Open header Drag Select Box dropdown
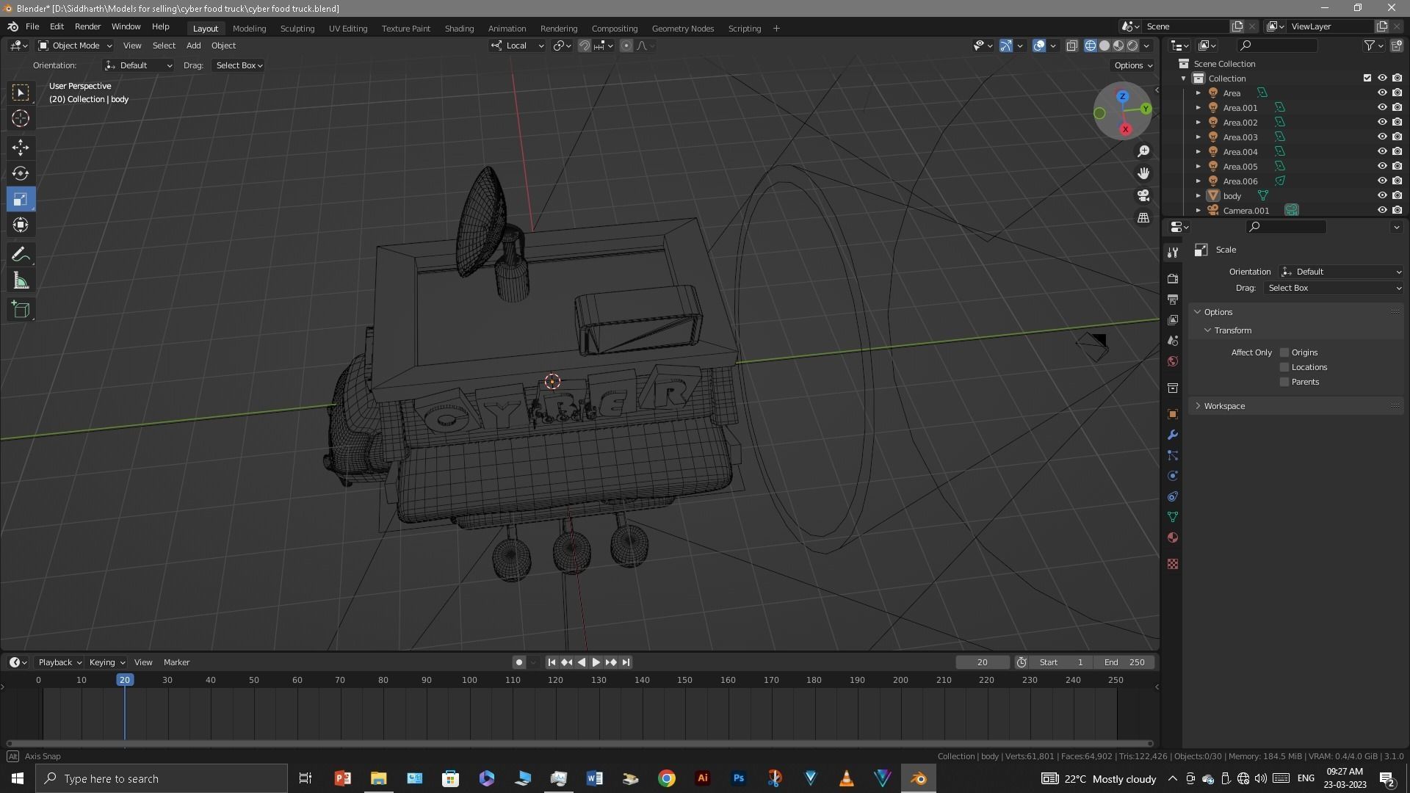1410x793 pixels. [239, 65]
